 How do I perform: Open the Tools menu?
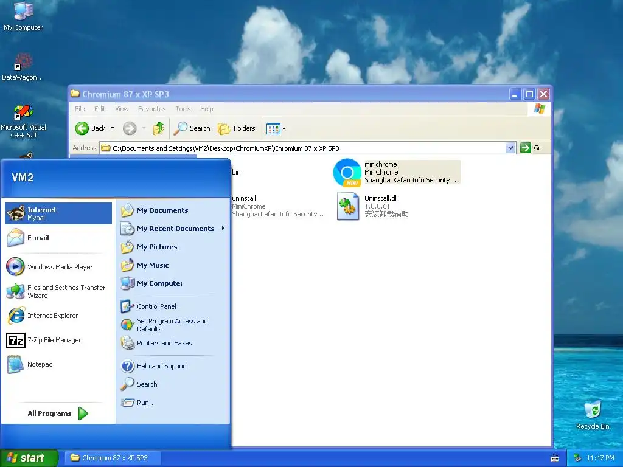pos(183,109)
